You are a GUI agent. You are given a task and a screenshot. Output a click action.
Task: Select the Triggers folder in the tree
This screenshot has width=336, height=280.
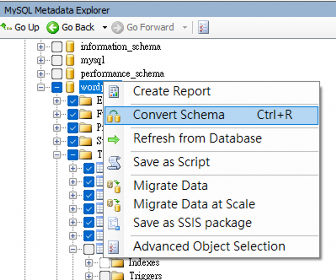pos(145,275)
